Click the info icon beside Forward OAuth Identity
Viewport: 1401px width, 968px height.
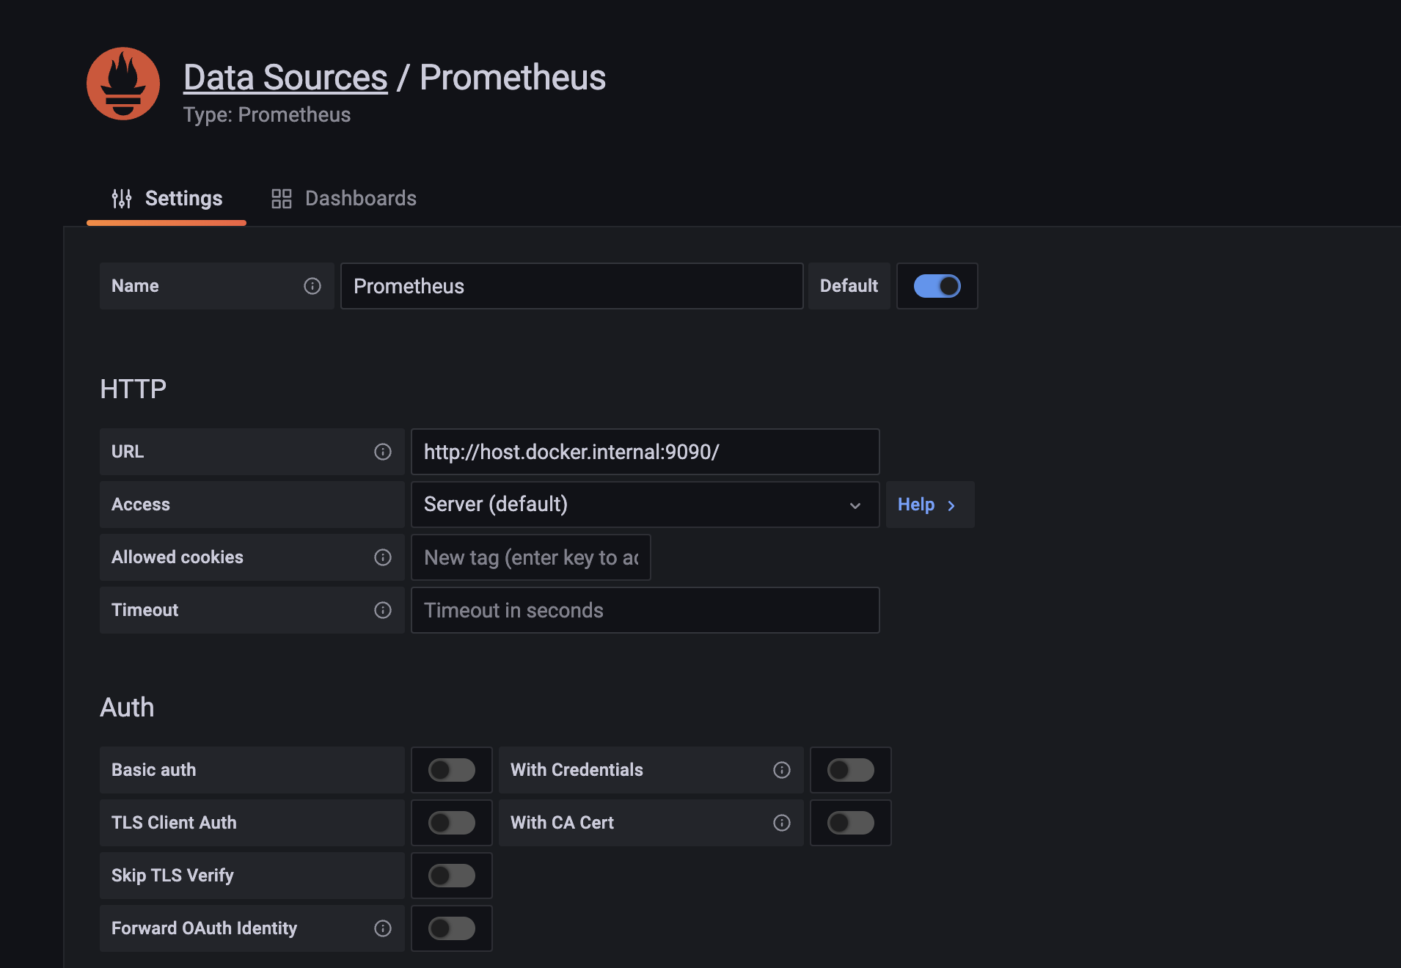pyautogui.click(x=383, y=928)
